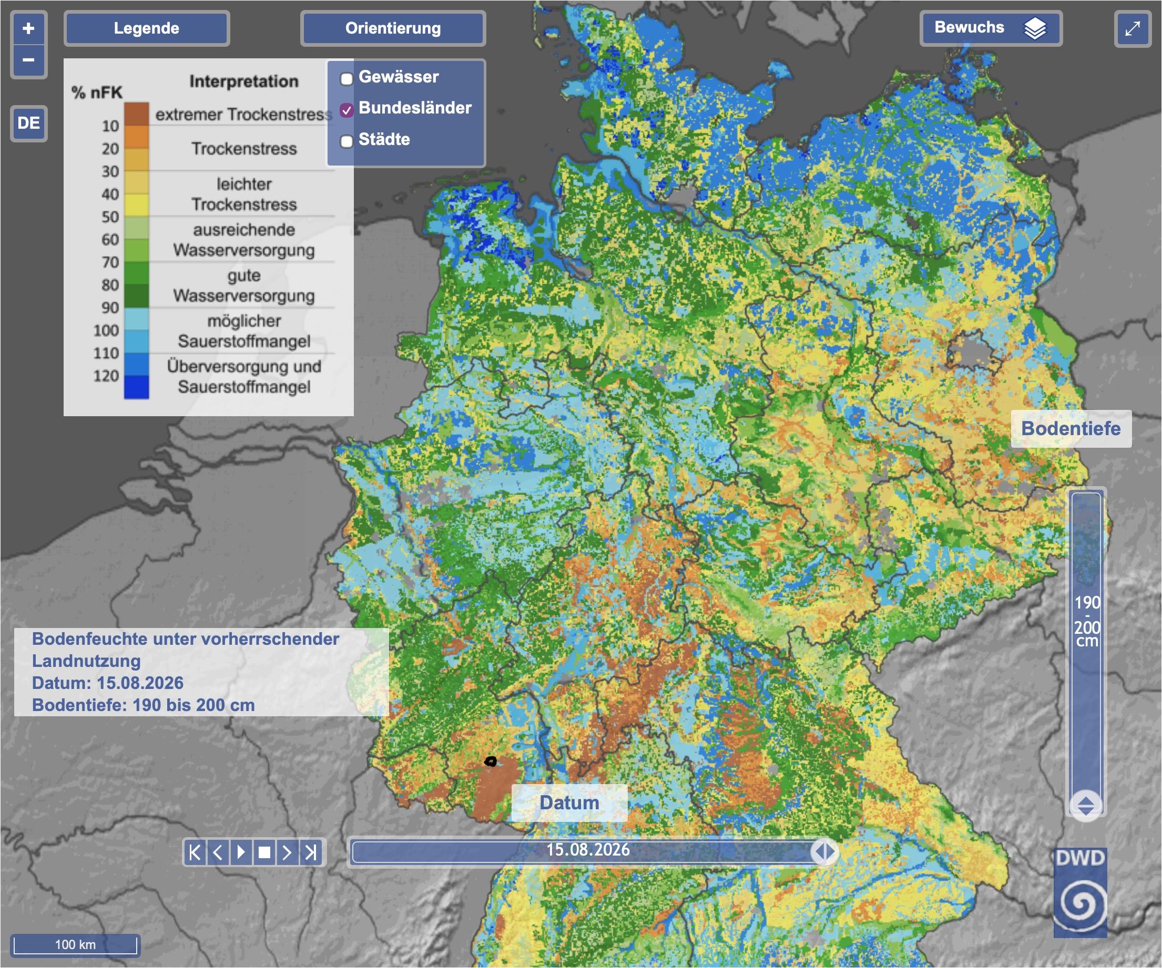This screenshot has height=968, width=1162.
Task: Click the date slider handle at 15.08.2026
Action: click(825, 852)
